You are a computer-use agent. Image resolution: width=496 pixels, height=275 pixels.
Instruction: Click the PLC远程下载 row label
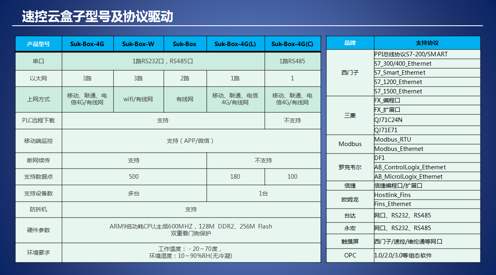[x=38, y=121]
